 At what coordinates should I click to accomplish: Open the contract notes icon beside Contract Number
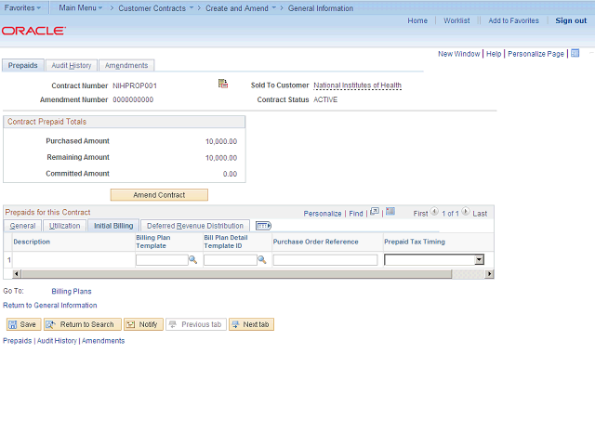223,84
